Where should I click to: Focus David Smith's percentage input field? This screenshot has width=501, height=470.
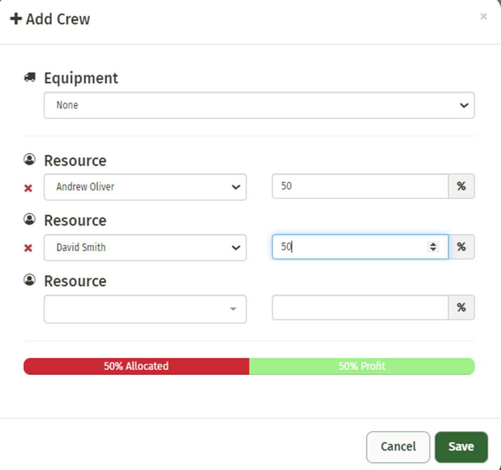350,247
